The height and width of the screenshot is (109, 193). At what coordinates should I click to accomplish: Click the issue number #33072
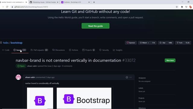pos(129,60)
